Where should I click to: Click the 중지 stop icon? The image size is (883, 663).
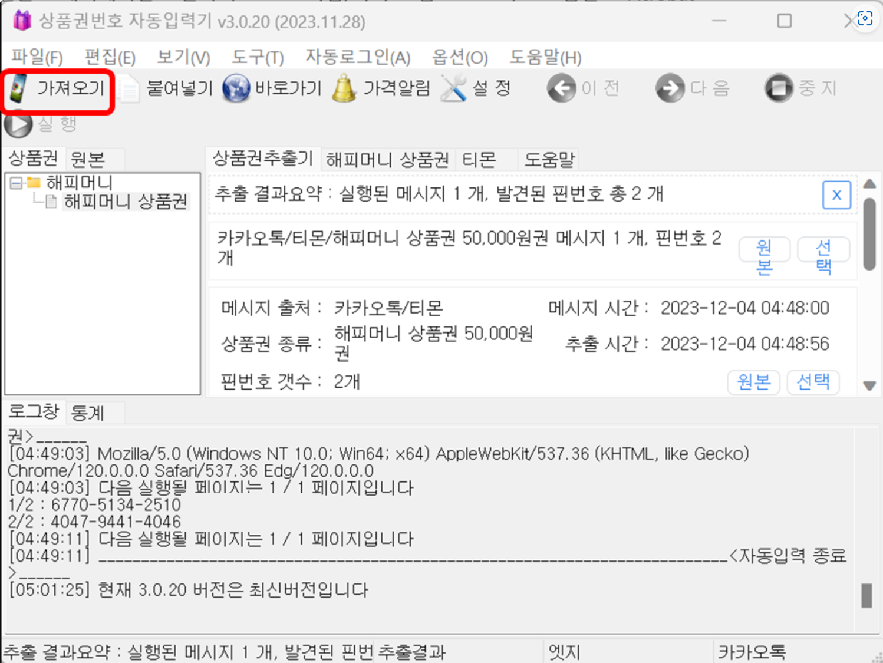coord(779,88)
